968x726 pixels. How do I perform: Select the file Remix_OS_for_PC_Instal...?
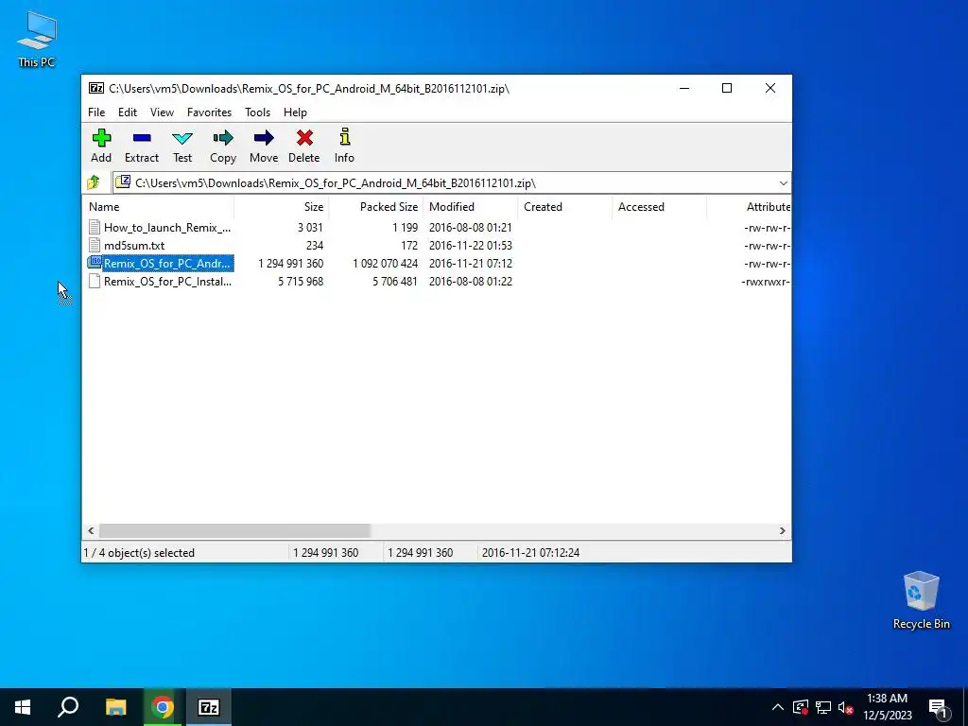pos(167,281)
